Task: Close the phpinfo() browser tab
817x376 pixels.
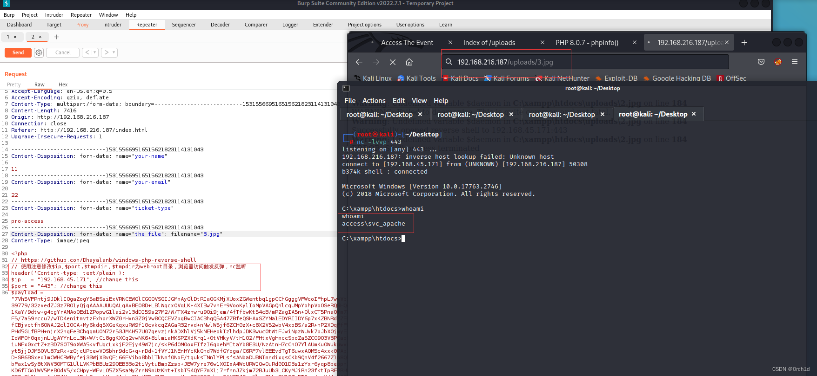Action: 635,42
